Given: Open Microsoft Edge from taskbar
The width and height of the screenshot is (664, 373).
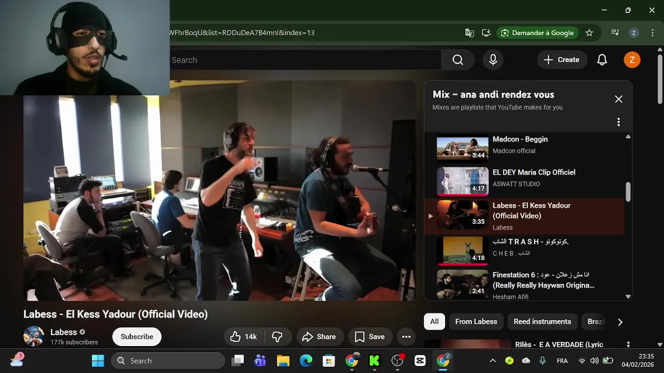Looking at the screenshot, I should point(306,361).
